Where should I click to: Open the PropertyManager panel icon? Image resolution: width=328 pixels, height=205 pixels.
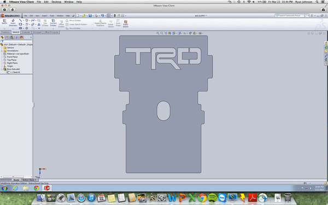click(7, 37)
